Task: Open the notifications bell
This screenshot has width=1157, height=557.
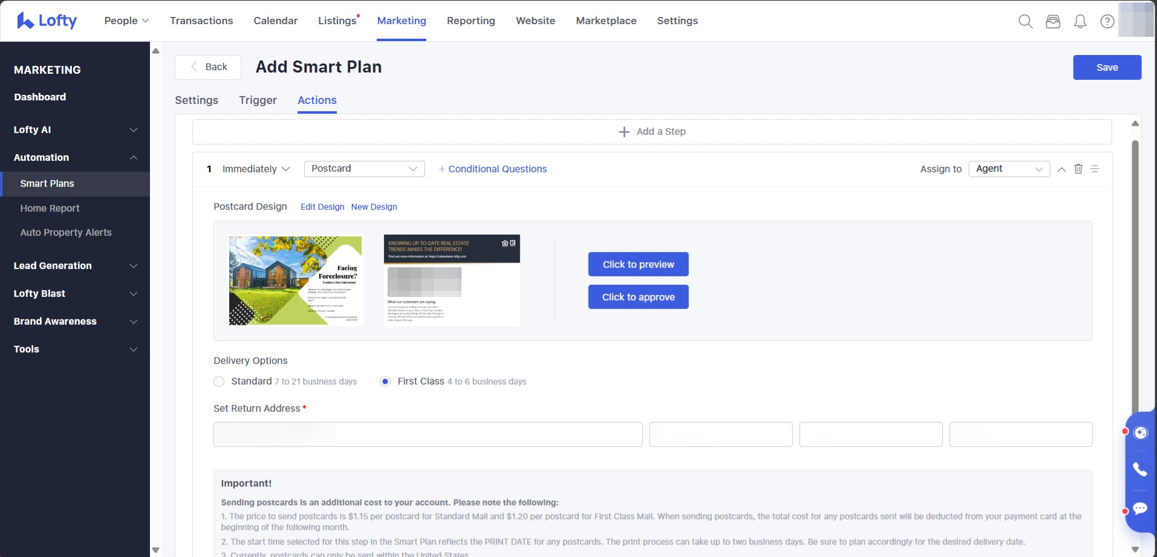Action: (1080, 21)
